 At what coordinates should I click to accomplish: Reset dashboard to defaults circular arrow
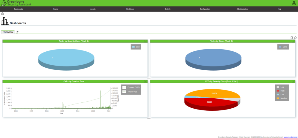[295, 38]
